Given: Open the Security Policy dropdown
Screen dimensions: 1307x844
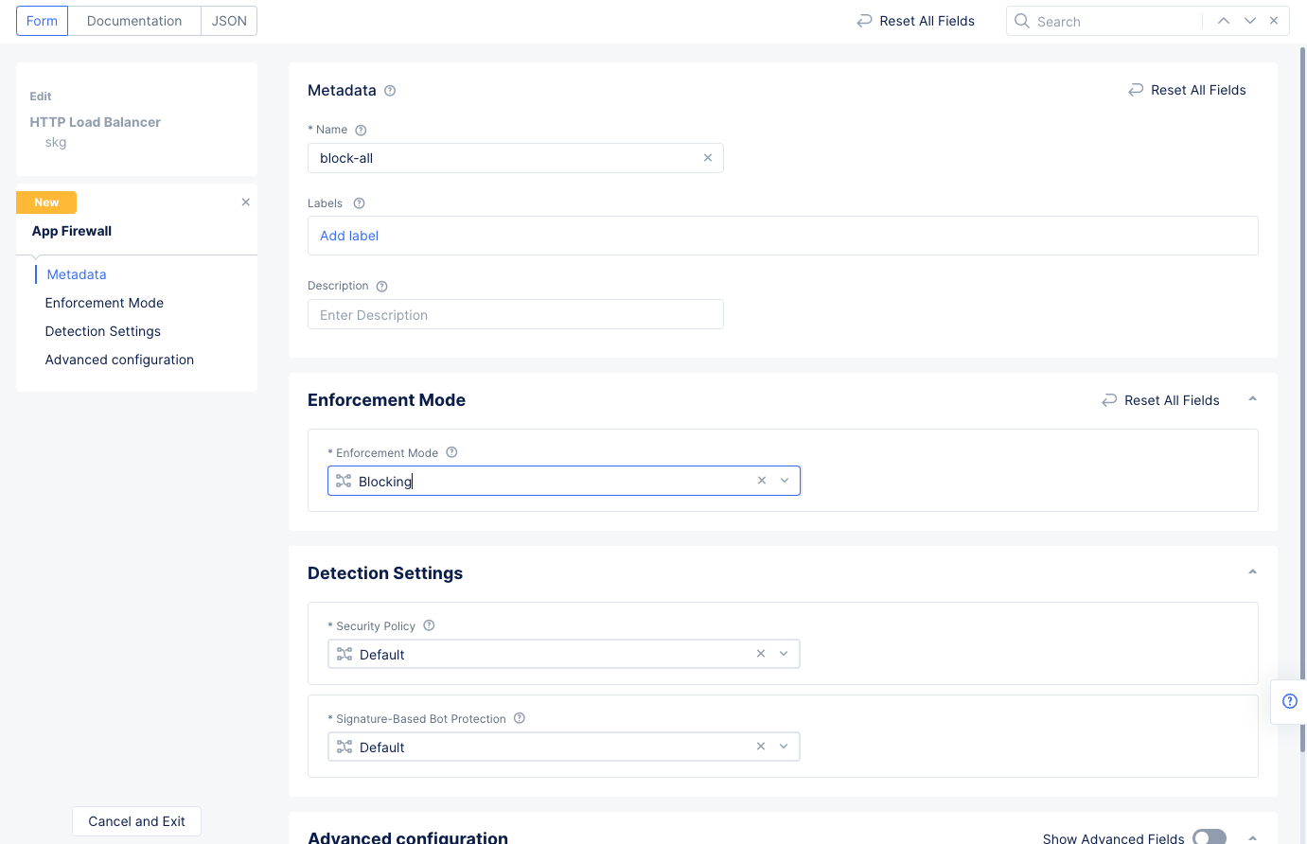Looking at the screenshot, I should point(784,654).
